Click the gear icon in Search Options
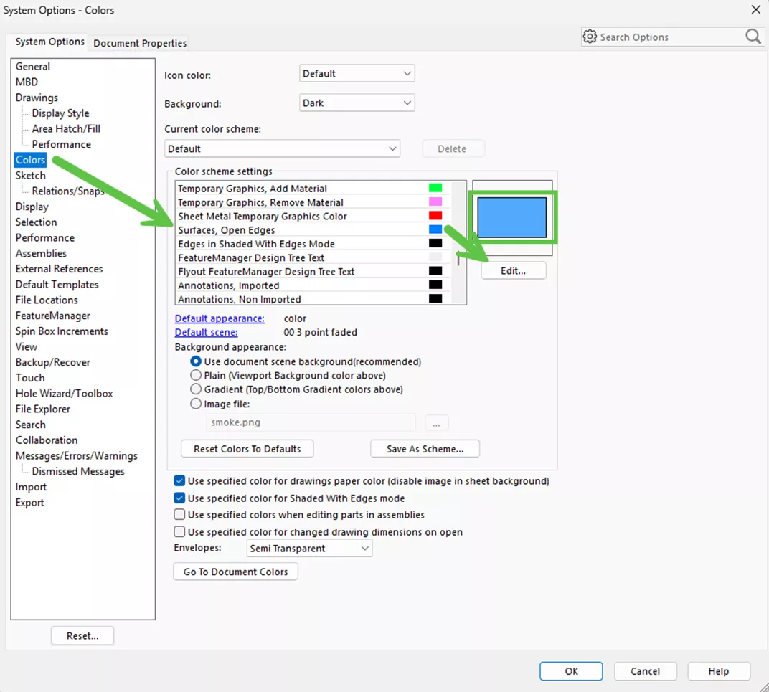Viewport: 769px width, 692px height. coord(590,37)
